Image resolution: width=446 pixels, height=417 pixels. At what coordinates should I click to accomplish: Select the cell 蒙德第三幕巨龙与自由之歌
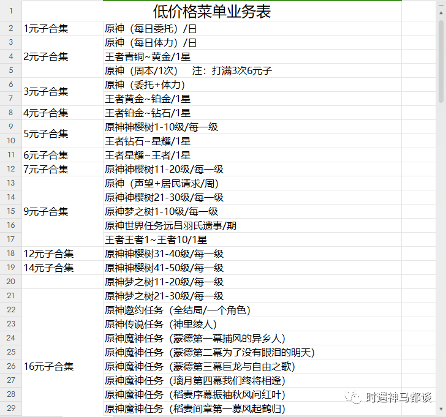(x=252, y=366)
